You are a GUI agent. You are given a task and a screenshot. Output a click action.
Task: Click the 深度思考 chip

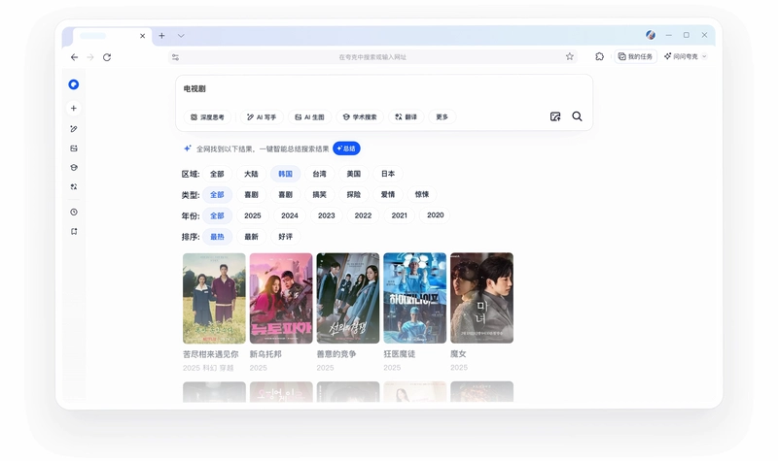pyautogui.click(x=207, y=116)
